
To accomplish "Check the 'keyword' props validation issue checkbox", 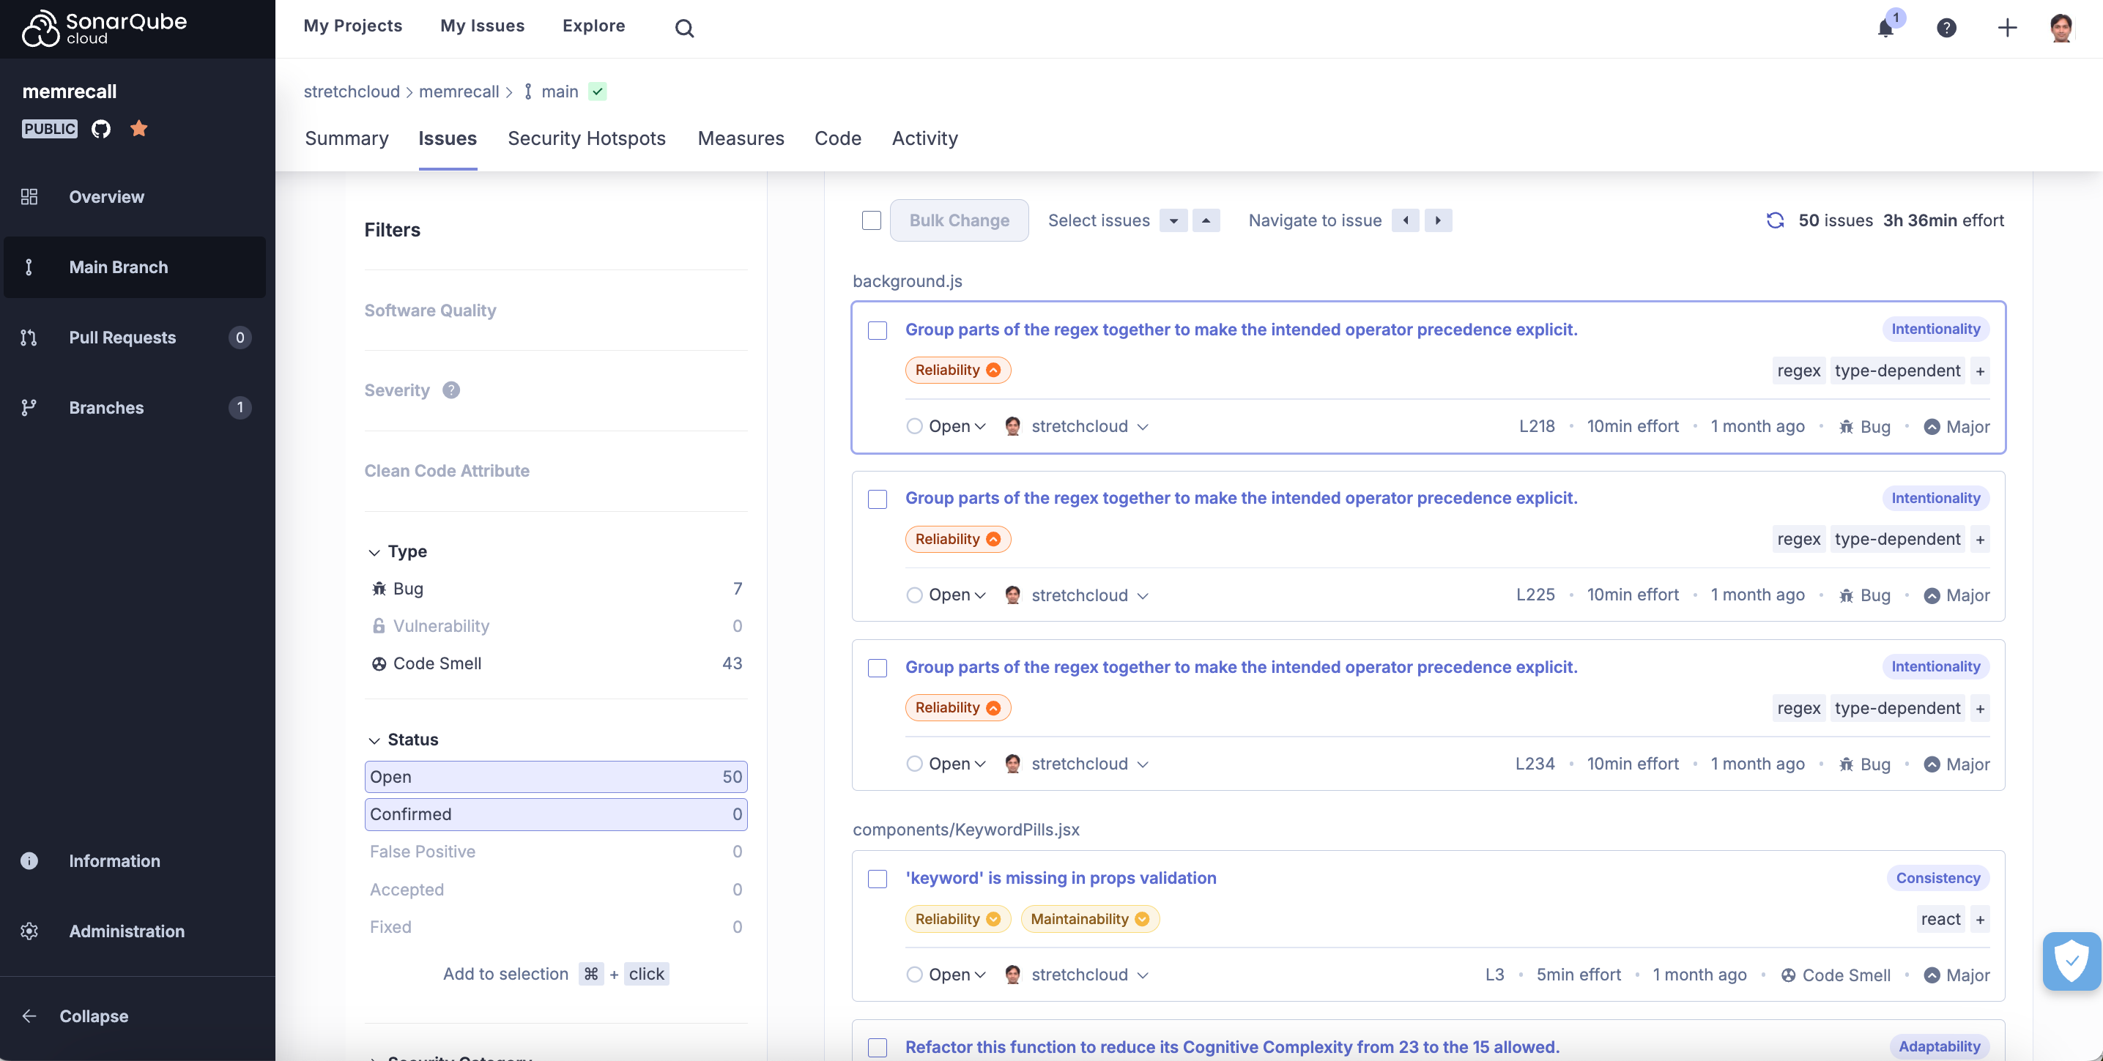I will point(878,879).
